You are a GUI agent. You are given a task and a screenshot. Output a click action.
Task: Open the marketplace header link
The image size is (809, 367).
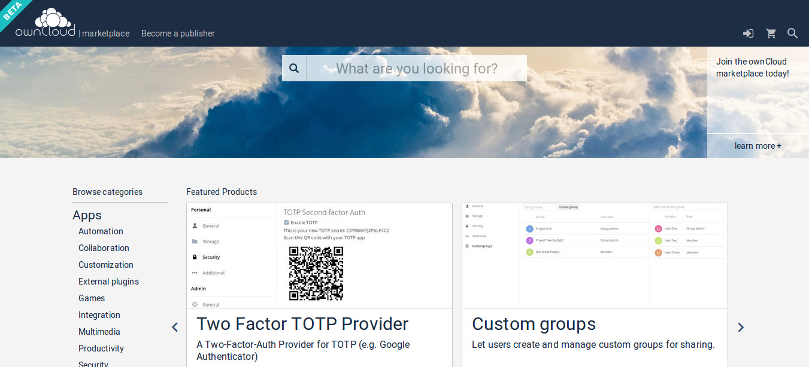tap(105, 33)
